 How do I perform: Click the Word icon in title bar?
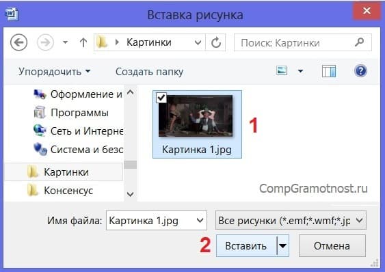click(x=12, y=14)
